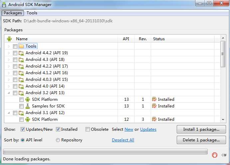
Task: Click the red stop hand icon
Action: coord(215,155)
